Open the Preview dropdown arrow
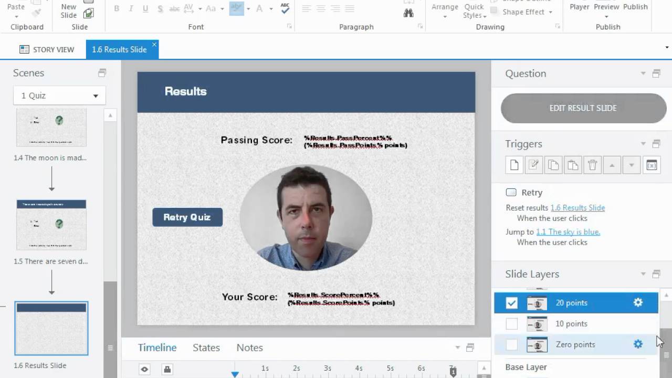This screenshot has width=672, height=378. (x=606, y=17)
